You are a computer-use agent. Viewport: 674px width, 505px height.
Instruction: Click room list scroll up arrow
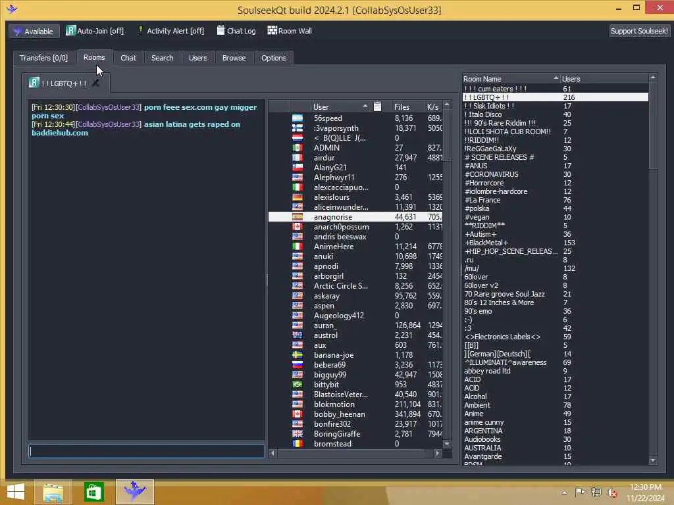point(653,78)
